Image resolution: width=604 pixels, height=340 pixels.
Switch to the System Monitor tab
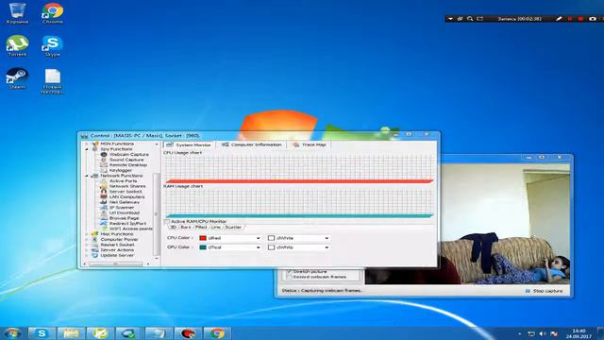(189, 144)
